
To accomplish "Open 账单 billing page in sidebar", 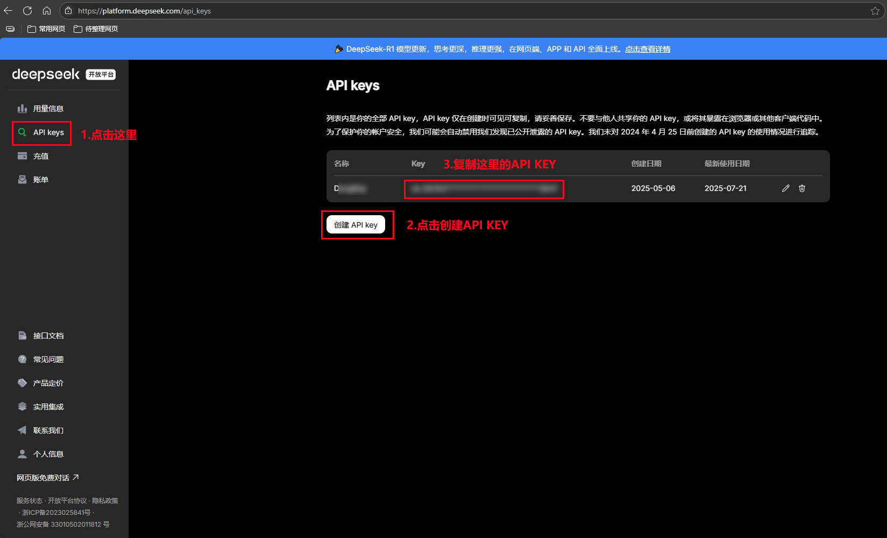I will pyautogui.click(x=40, y=180).
